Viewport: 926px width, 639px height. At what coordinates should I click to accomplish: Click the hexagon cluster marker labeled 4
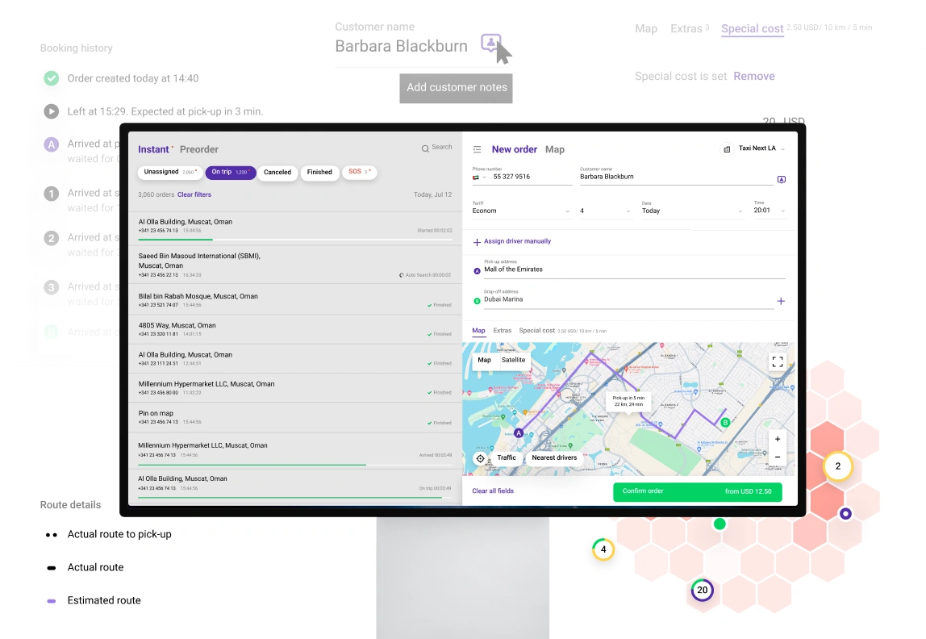pyautogui.click(x=603, y=549)
